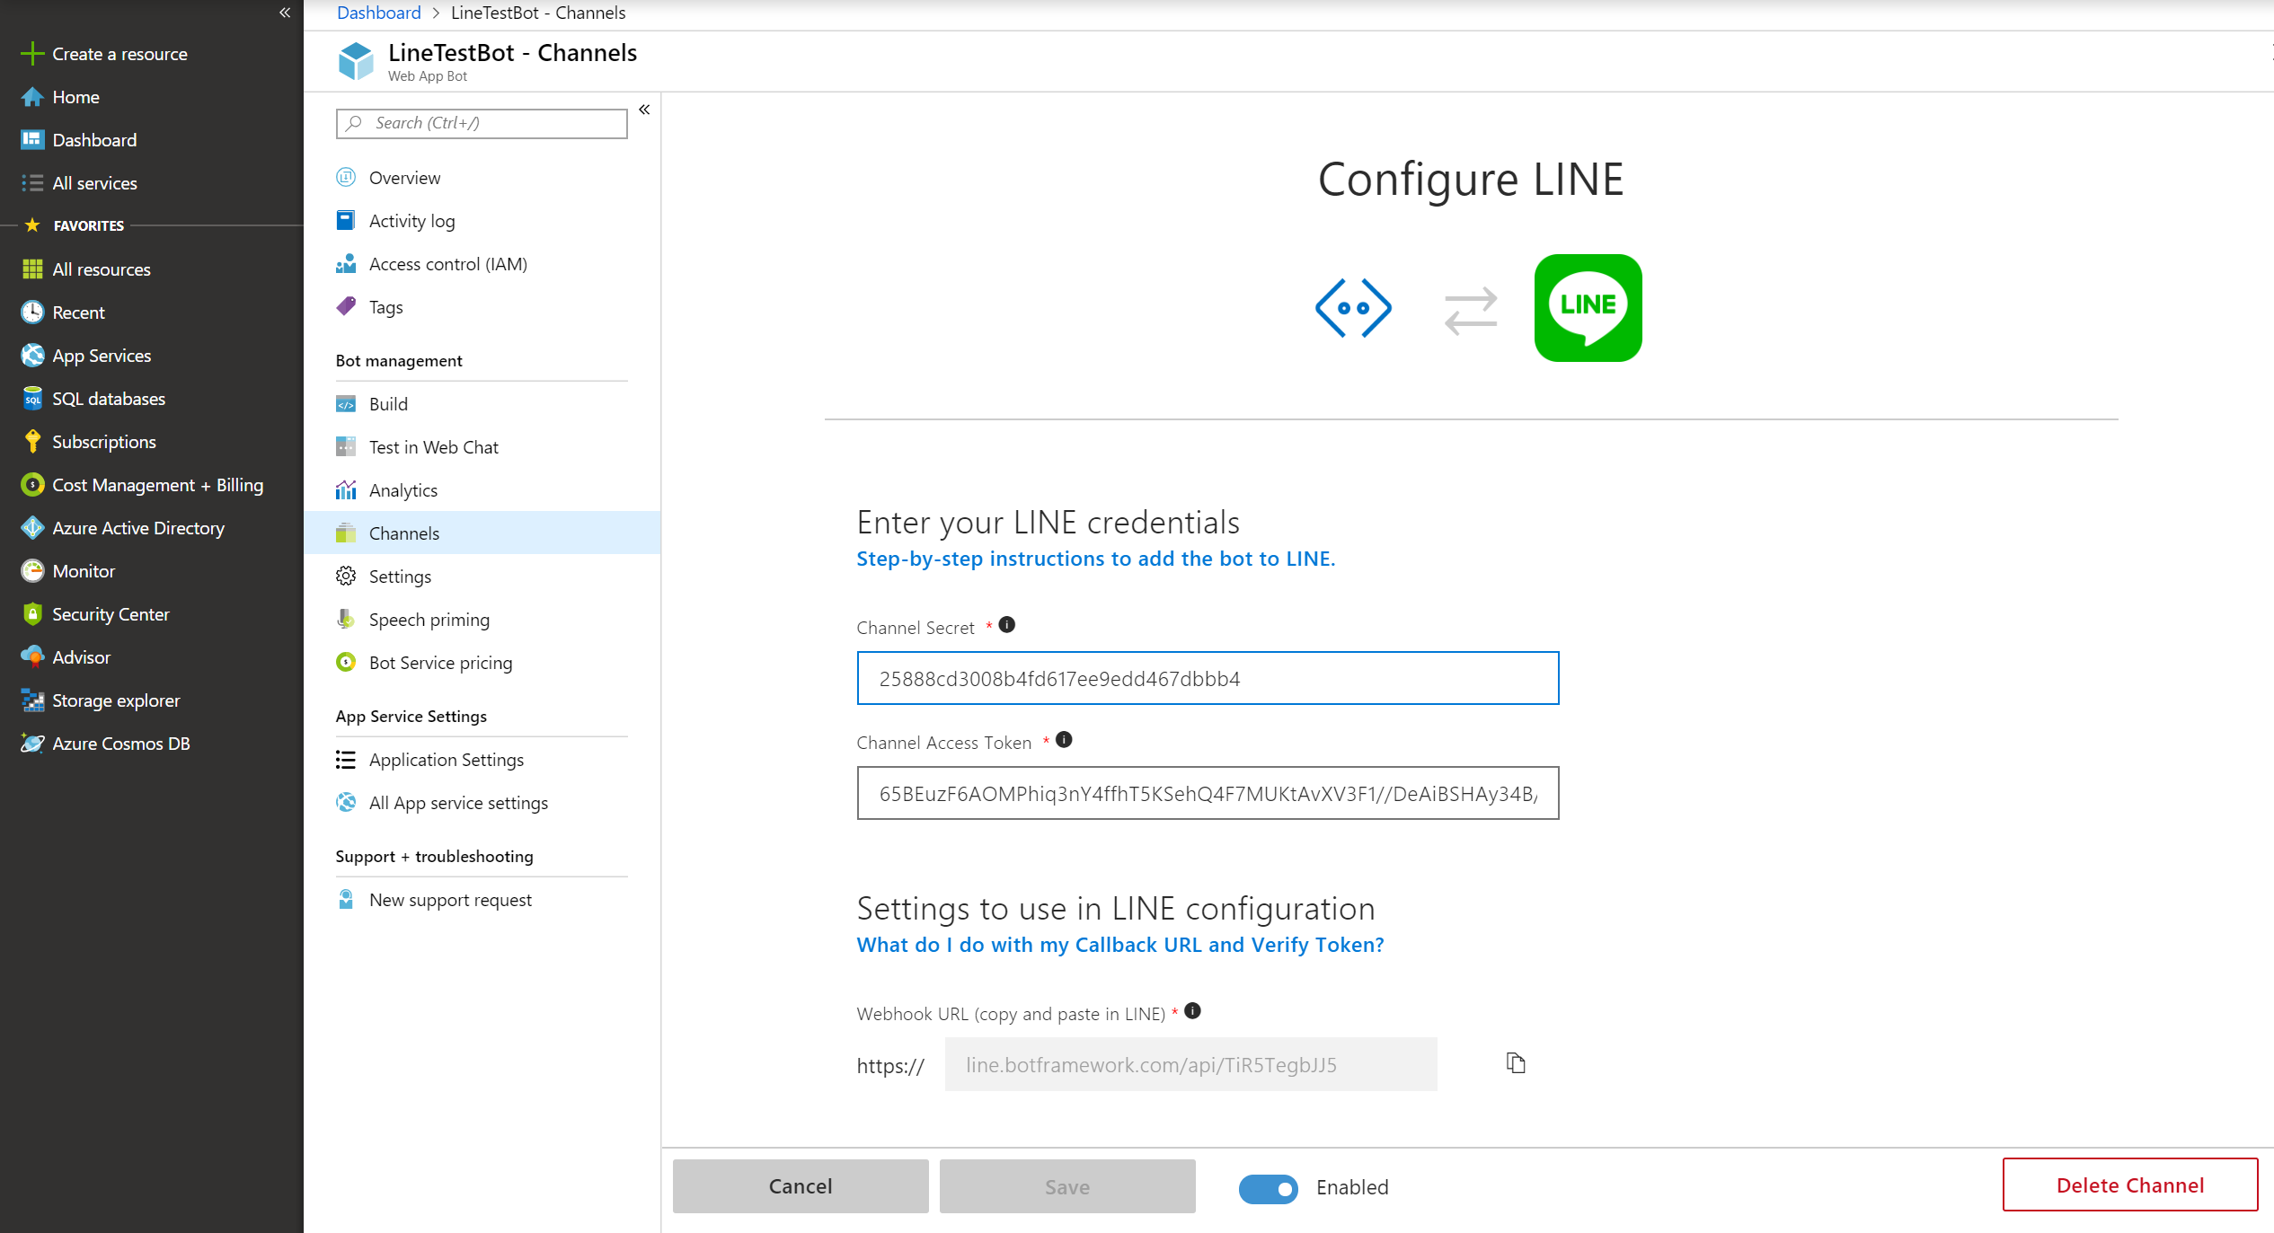Expand All App service settings
Viewport: 2274px width, 1233px height.
(457, 802)
